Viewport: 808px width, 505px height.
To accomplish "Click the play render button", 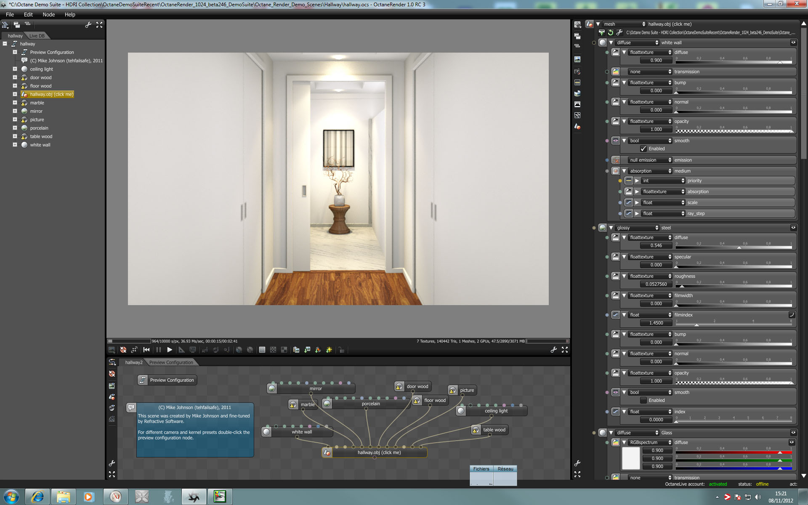I will [x=170, y=350].
